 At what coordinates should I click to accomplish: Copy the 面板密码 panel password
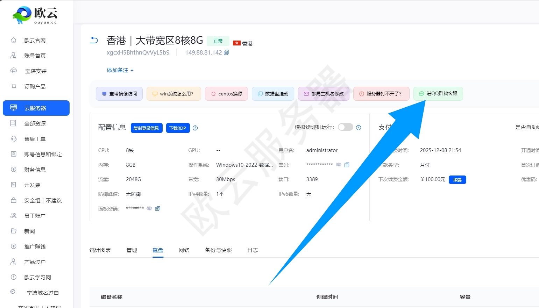pyautogui.click(x=157, y=208)
